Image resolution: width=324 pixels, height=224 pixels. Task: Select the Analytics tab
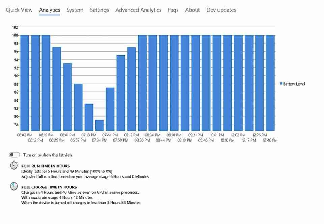[x=49, y=10]
